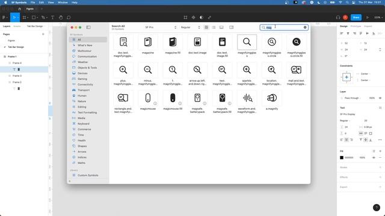385x216 pixels.
Task: Open the Window menu
Action: [x=63, y=2]
